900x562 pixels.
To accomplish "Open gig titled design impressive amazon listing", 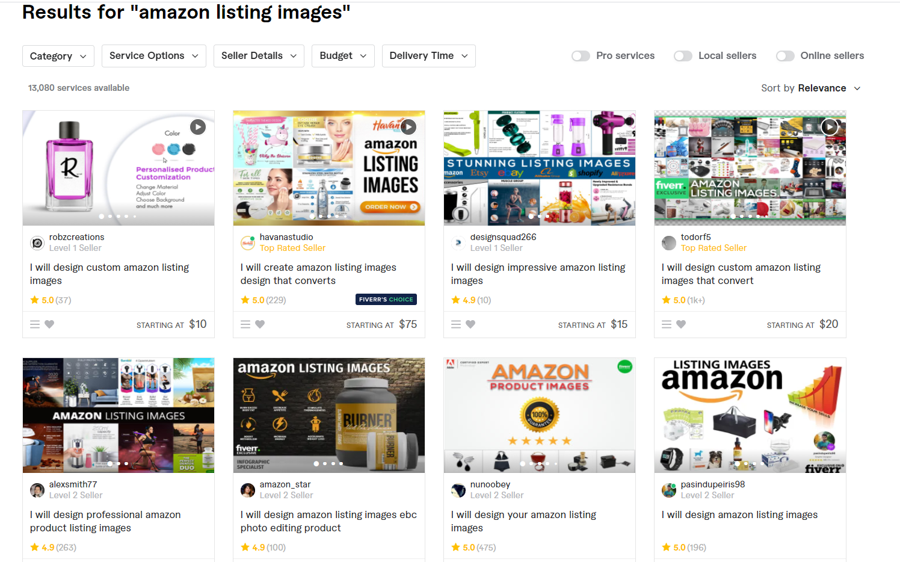I will coord(538,274).
